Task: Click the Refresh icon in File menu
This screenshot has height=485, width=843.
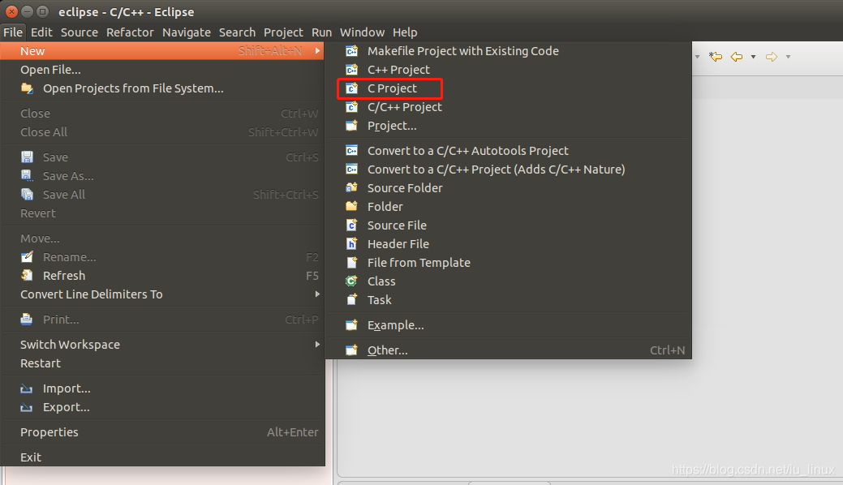Action: tap(27, 275)
